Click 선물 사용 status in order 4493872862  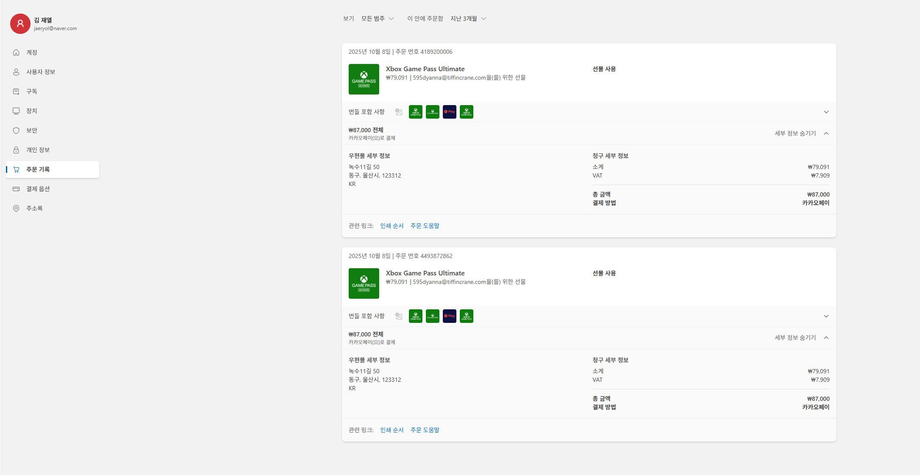pyautogui.click(x=604, y=273)
